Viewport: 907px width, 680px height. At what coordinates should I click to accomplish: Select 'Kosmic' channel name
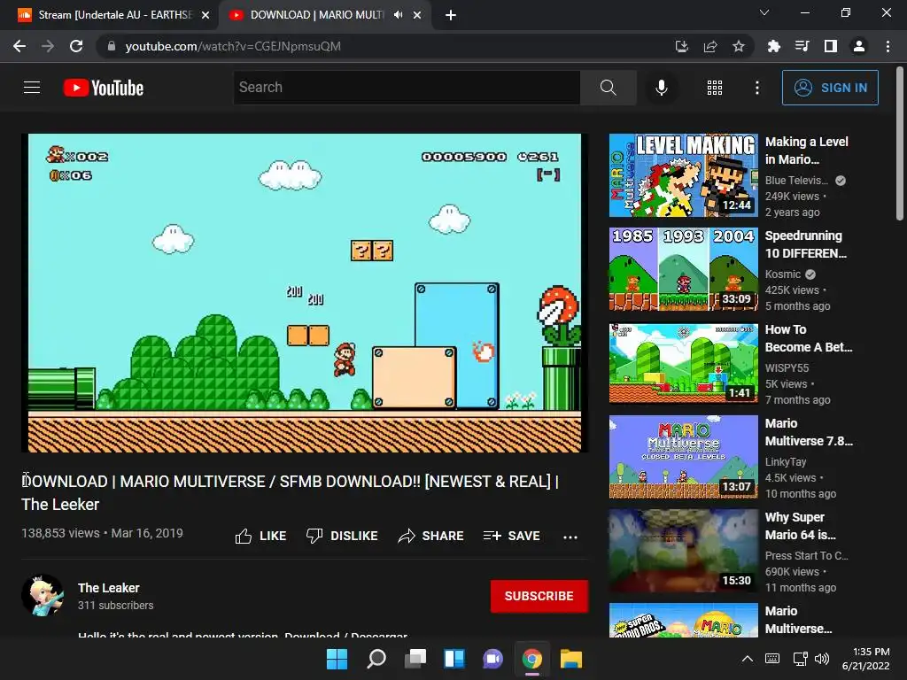point(783,274)
